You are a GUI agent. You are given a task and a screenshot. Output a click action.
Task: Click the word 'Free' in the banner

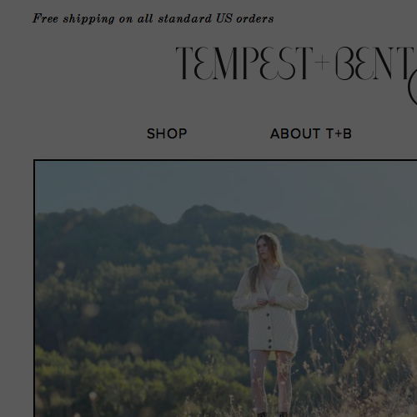pos(45,18)
